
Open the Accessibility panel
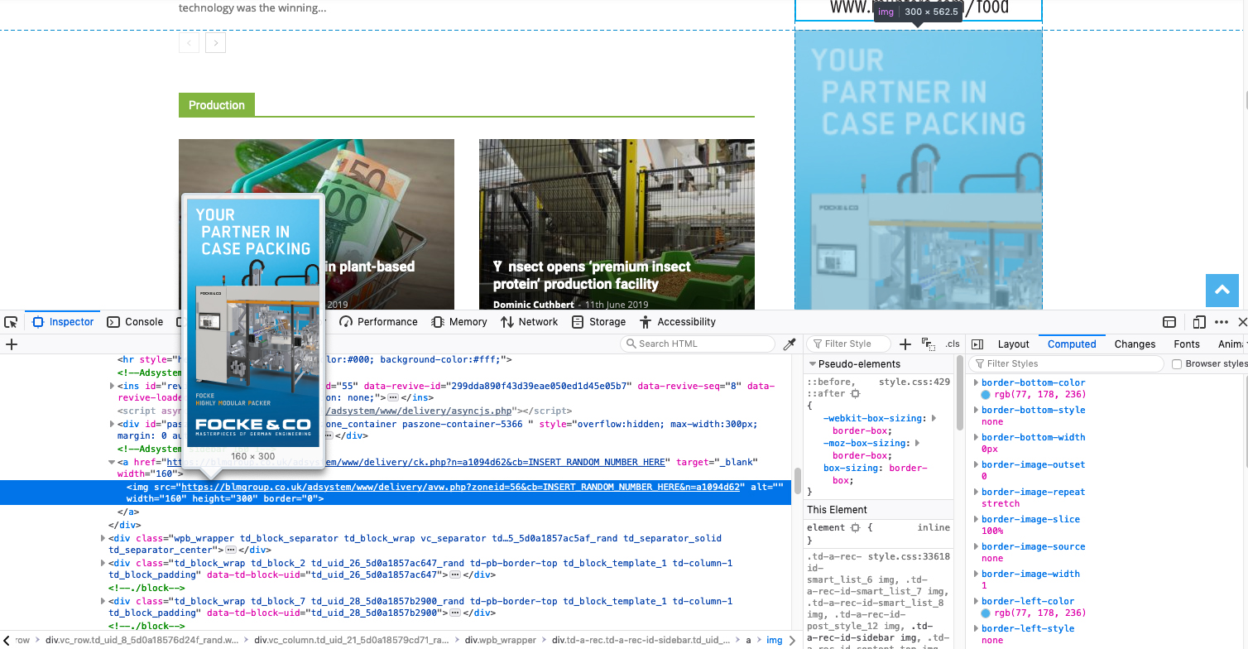pyautogui.click(x=678, y=322)
